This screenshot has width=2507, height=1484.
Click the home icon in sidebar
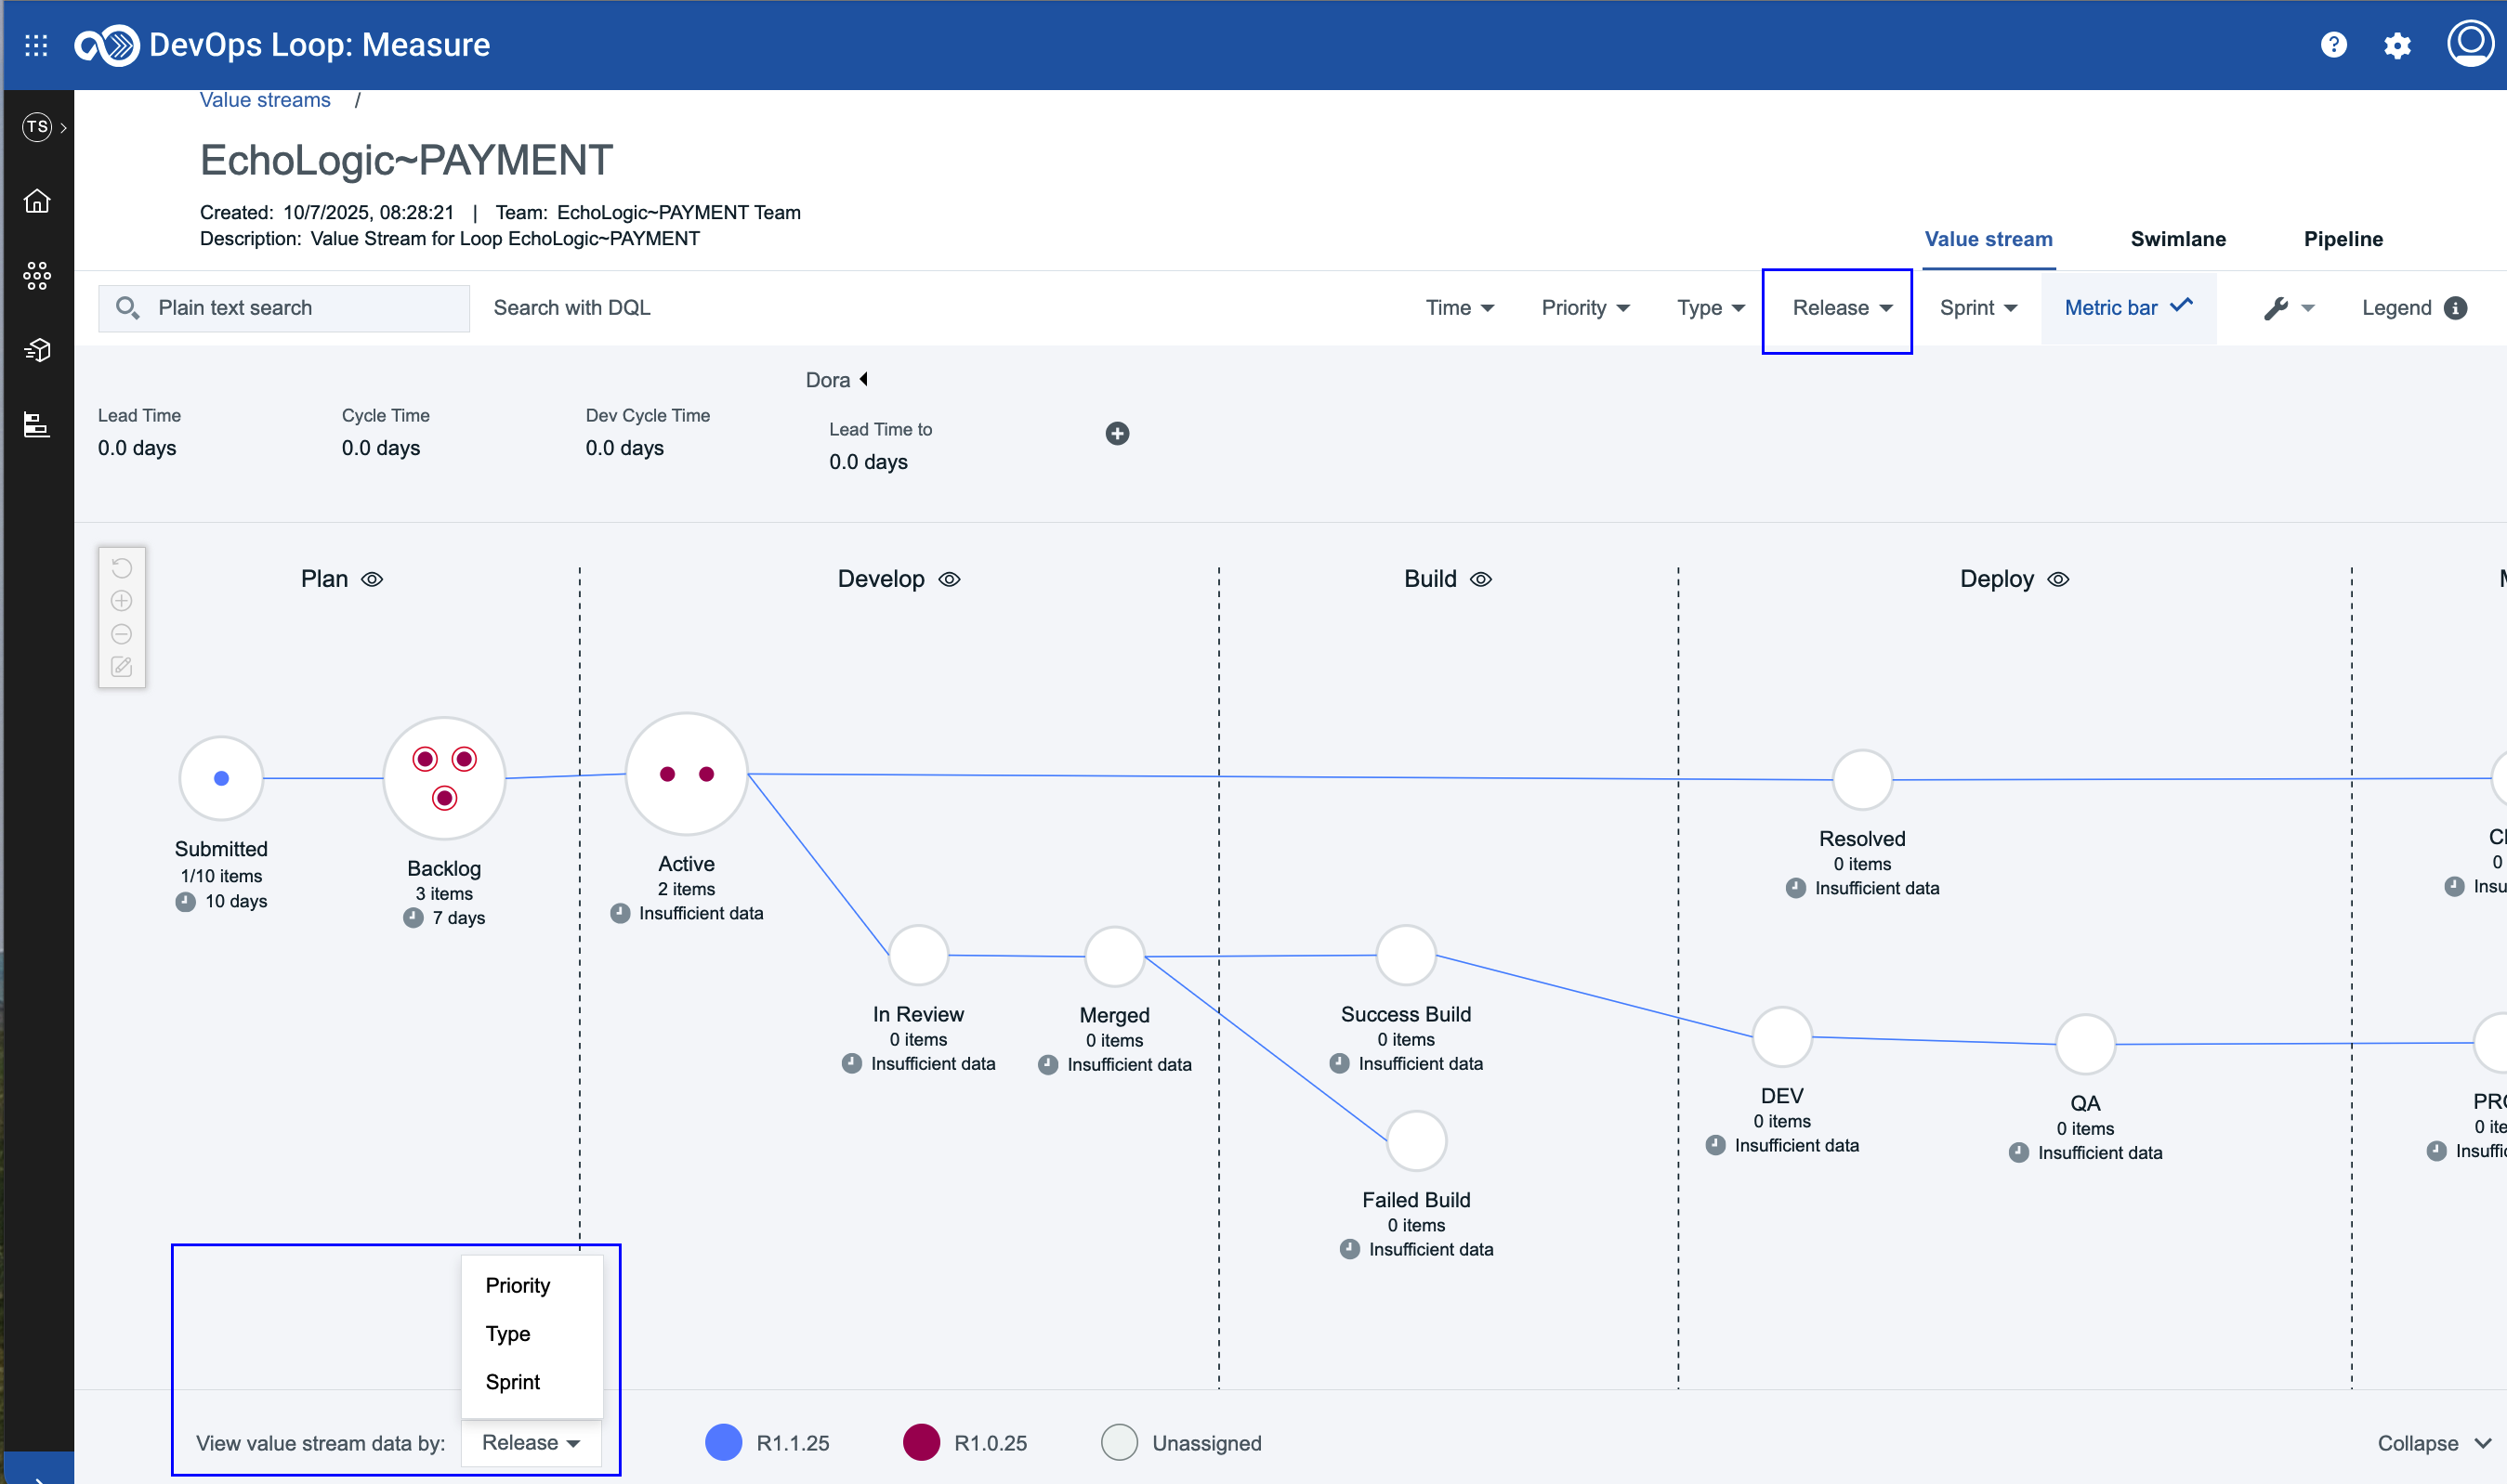point(37,201)
